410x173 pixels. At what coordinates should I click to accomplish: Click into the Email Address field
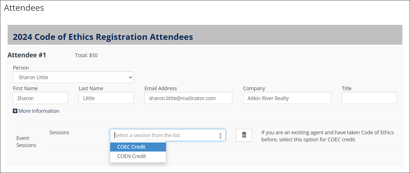coord(188,98)
